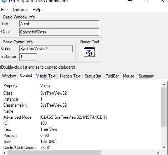Click the list's scroll up arrow

coord(164,85)
